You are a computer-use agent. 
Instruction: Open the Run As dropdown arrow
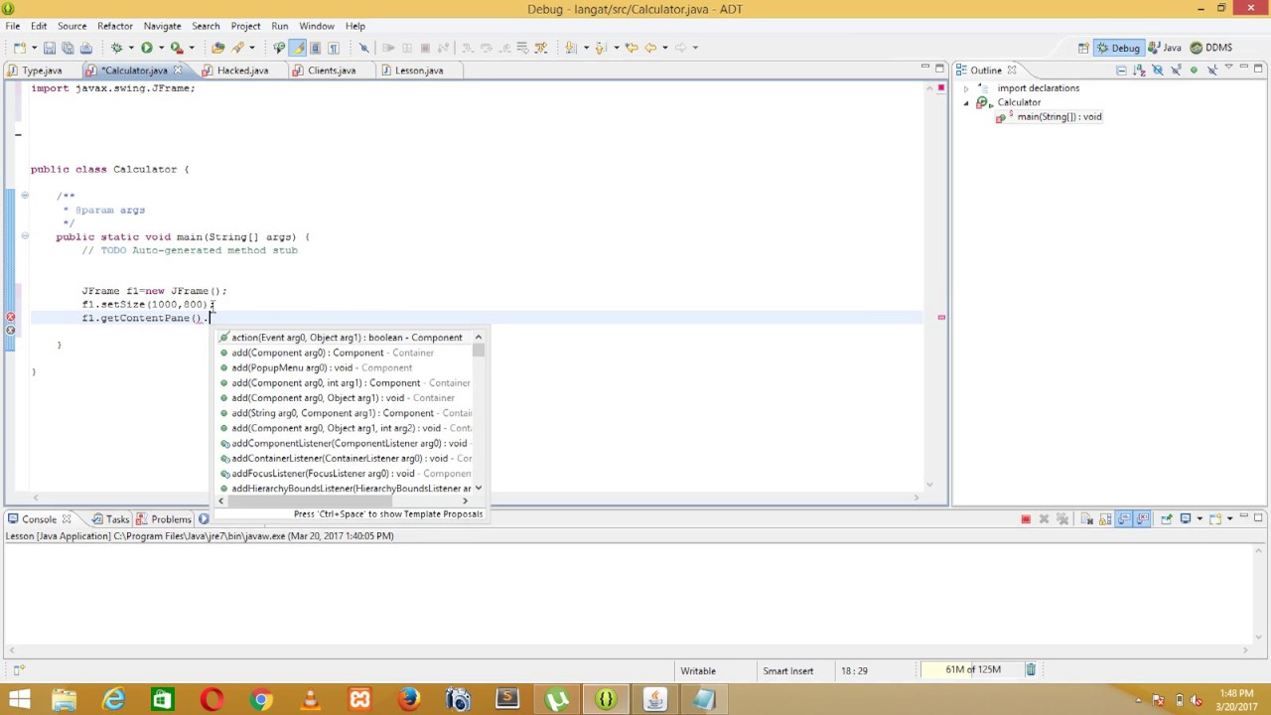pyautogui.click(x=160, y=48)
